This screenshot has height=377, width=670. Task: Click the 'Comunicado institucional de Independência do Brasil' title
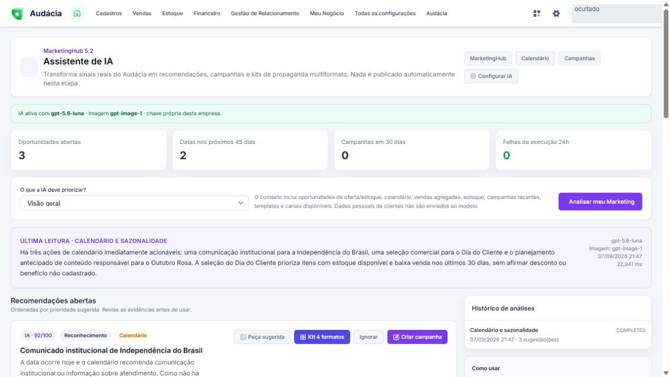pyautogui.click(x=111, y=351)
